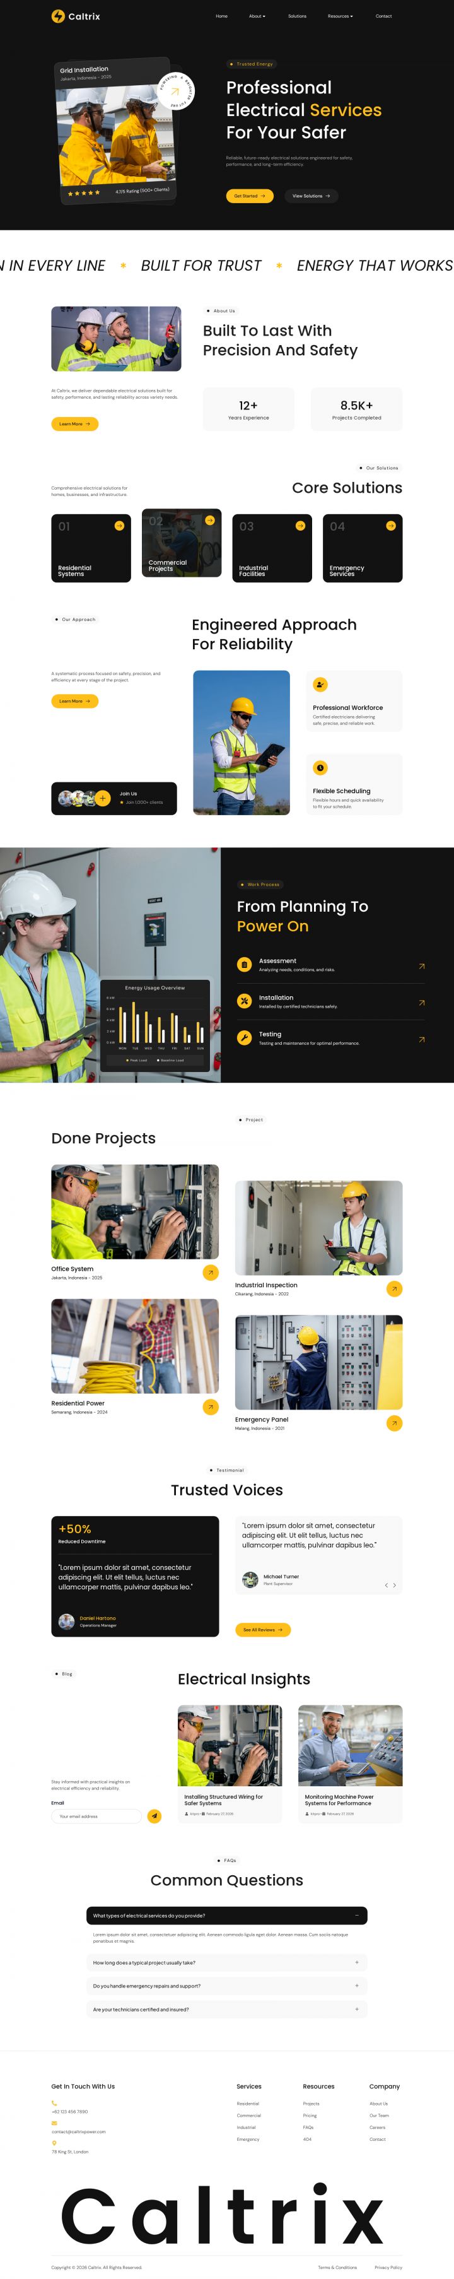Open the Office System project thumbnail

pos(134,1211)
